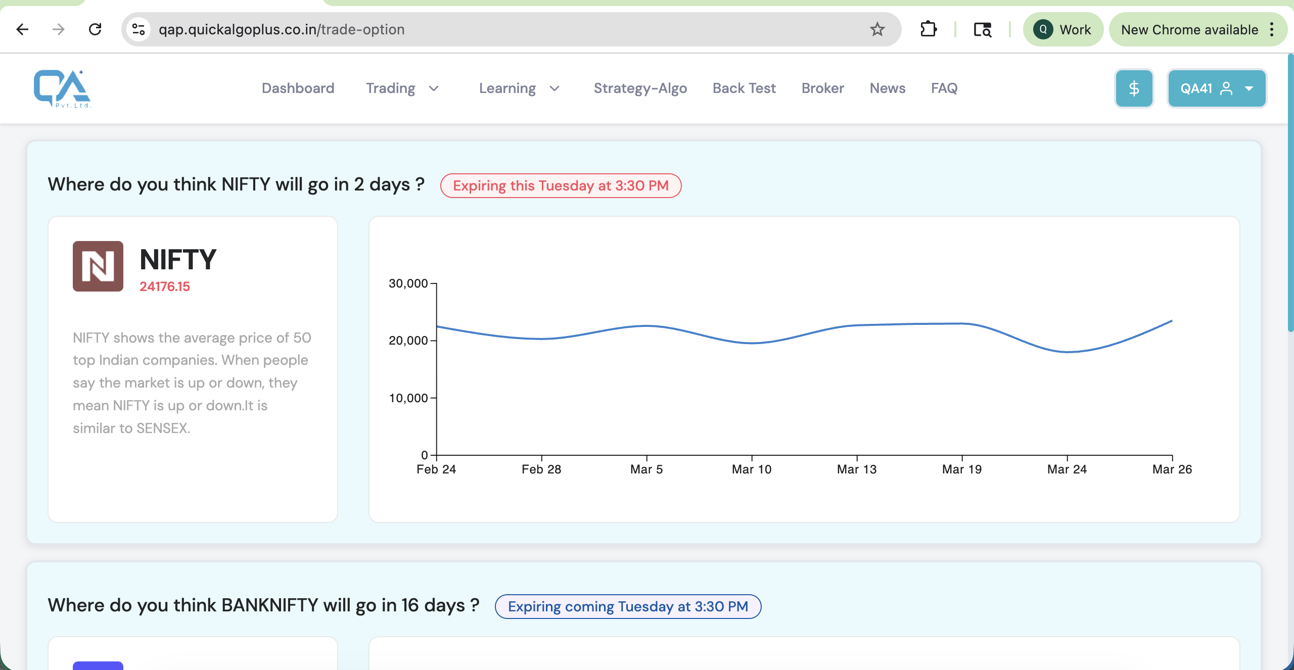Open the QA41 user account dropdown
Image resolution: width=1294 pixels, height=670 pixels.
point(1217,88)
